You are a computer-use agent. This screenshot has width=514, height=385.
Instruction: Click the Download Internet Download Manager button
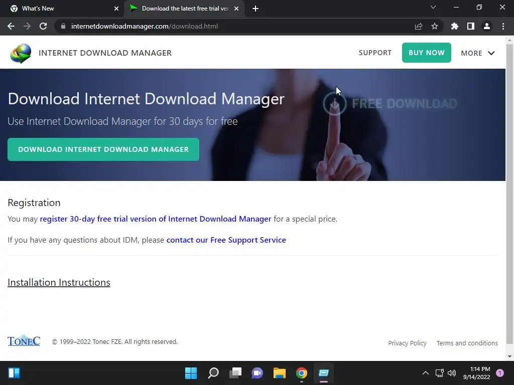[103, 149]
